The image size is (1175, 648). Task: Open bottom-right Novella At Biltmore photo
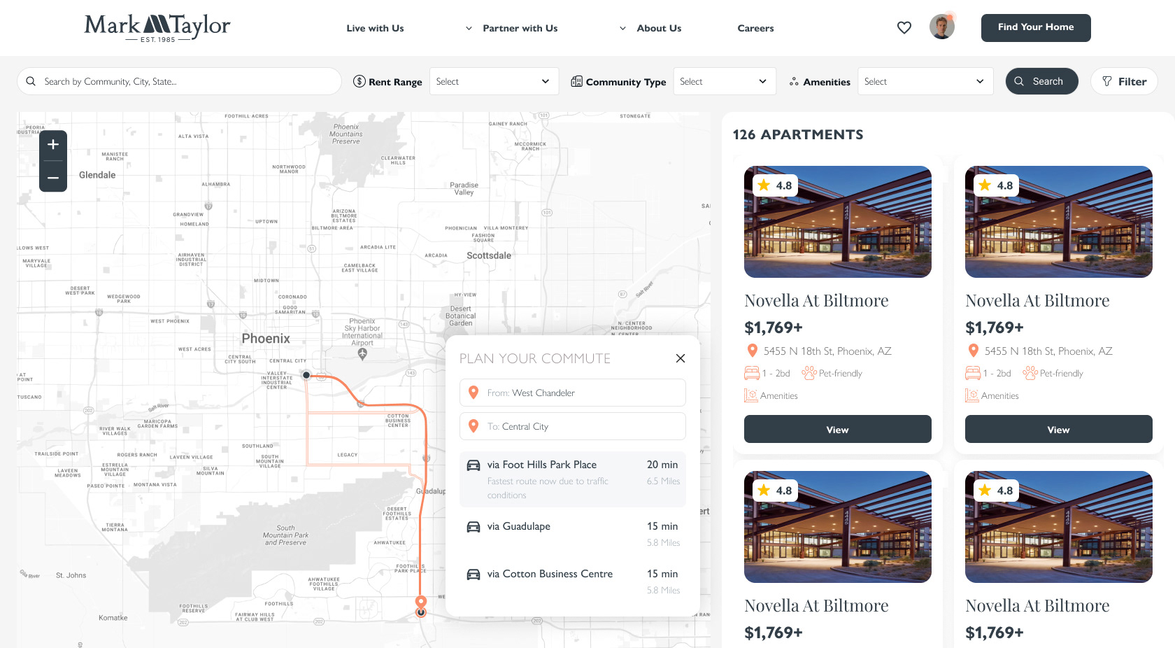tap(1059, 527)
